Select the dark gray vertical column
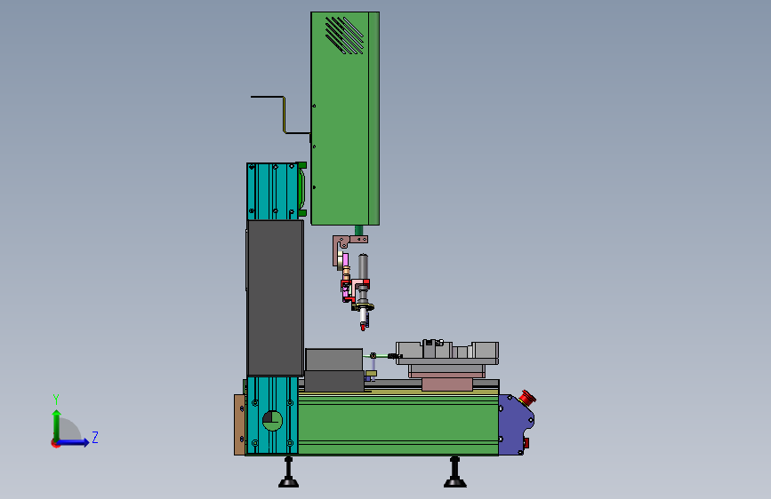The height and width of the screenshot is (499, 771). [x=275, y=298]
